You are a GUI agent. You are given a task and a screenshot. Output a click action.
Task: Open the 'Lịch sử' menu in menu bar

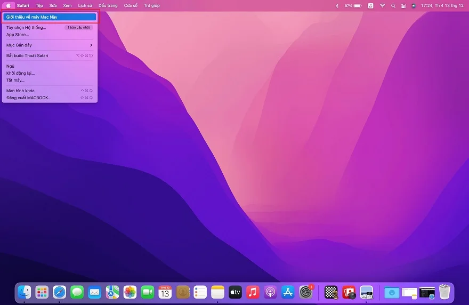click(x=85, y=5)
